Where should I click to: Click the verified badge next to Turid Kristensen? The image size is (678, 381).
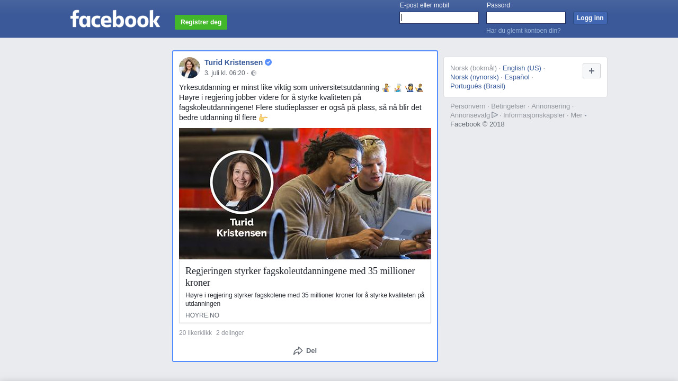(x=269, y=62)
